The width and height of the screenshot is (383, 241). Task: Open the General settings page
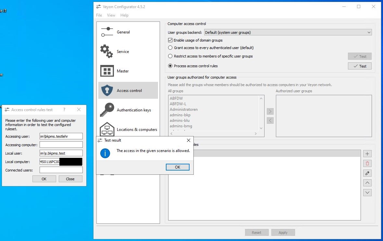click(123, 32)
